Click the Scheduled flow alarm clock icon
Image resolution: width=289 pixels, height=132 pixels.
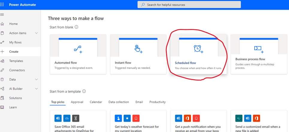pyautogui.click(x=198, y=49)
